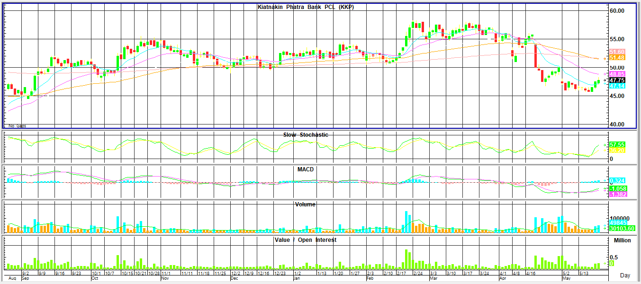
Task: Select the magenta 48.85 moving average value
Action: pyautogui.click(x=617, y=74)
